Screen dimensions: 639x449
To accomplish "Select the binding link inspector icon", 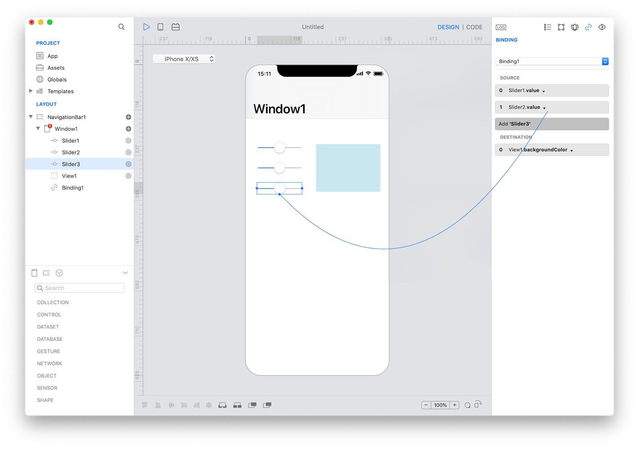I will 588,27.
